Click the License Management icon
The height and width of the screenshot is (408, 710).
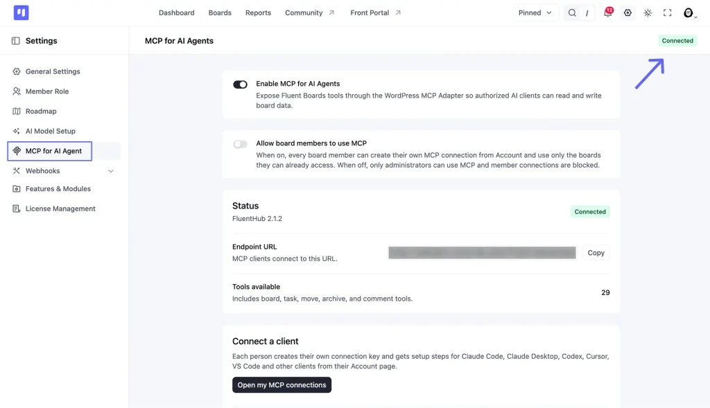pos(17,209)
